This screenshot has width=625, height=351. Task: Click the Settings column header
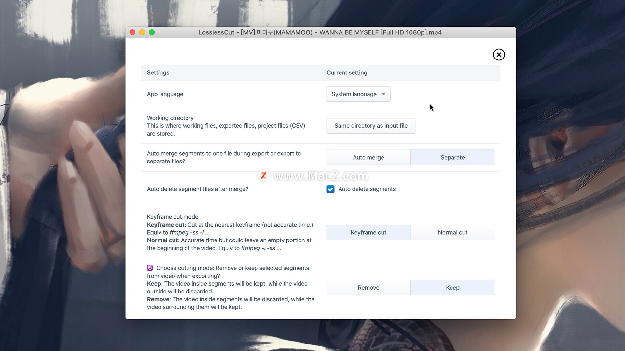coord(158,72)
